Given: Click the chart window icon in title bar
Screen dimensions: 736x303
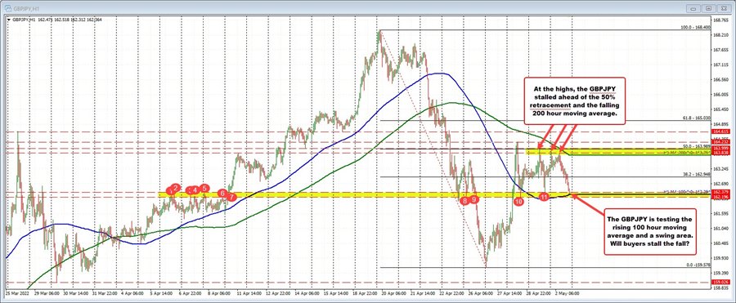Looking at the screenshot, I should (8, 8).
